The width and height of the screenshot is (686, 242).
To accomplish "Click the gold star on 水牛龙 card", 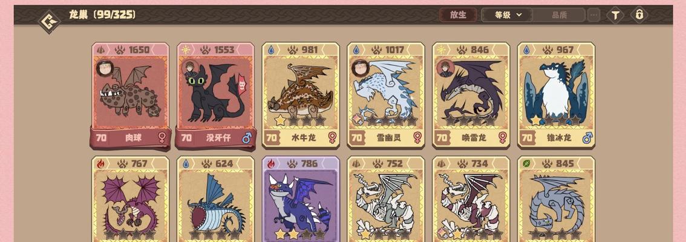I will point(280,120).
